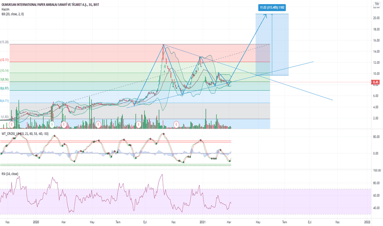This screenshot has width=383, height=226.
Task: Select the Fibonacci (12.11) level label
Action: [x=5, y=60]
